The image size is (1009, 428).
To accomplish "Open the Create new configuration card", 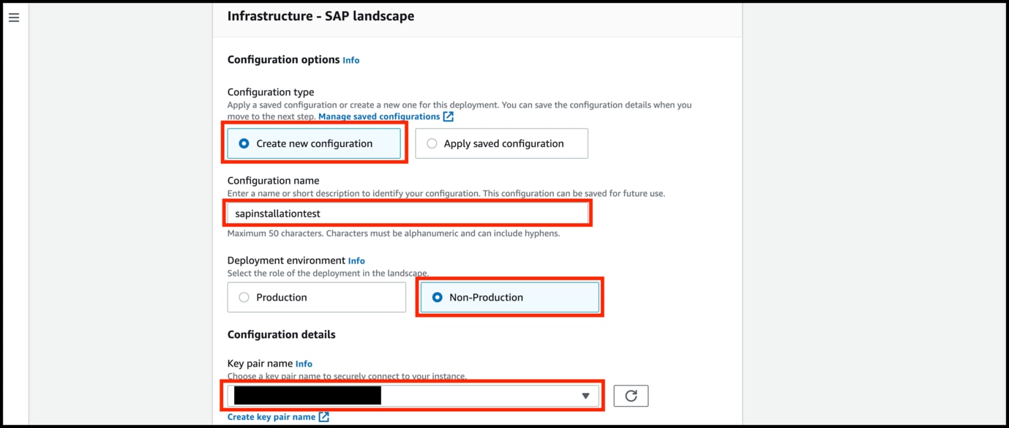I will coord(315,143).
